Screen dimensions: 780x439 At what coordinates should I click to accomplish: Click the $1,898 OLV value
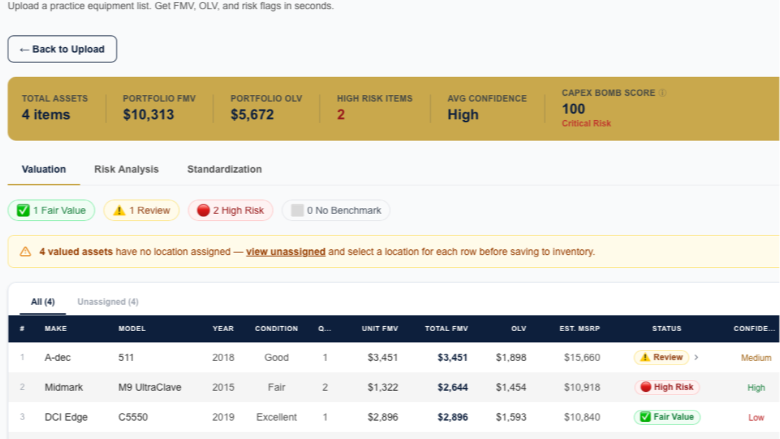coord(511,357)
